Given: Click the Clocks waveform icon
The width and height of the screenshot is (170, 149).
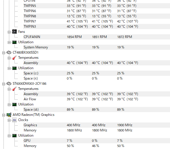Looking at the screenshot, I should coord(14,120).
